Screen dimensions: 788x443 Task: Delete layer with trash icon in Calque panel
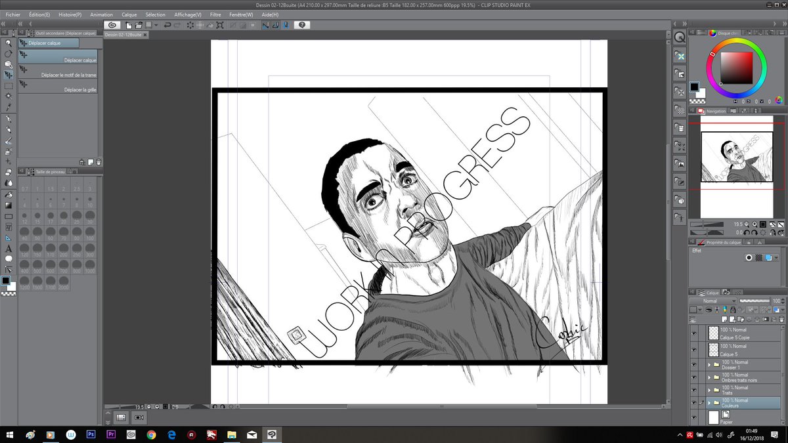pyautogui.click(x=781, y=318)
